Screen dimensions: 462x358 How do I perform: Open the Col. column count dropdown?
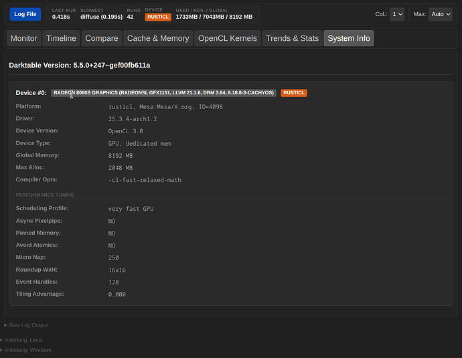[398, 14]
